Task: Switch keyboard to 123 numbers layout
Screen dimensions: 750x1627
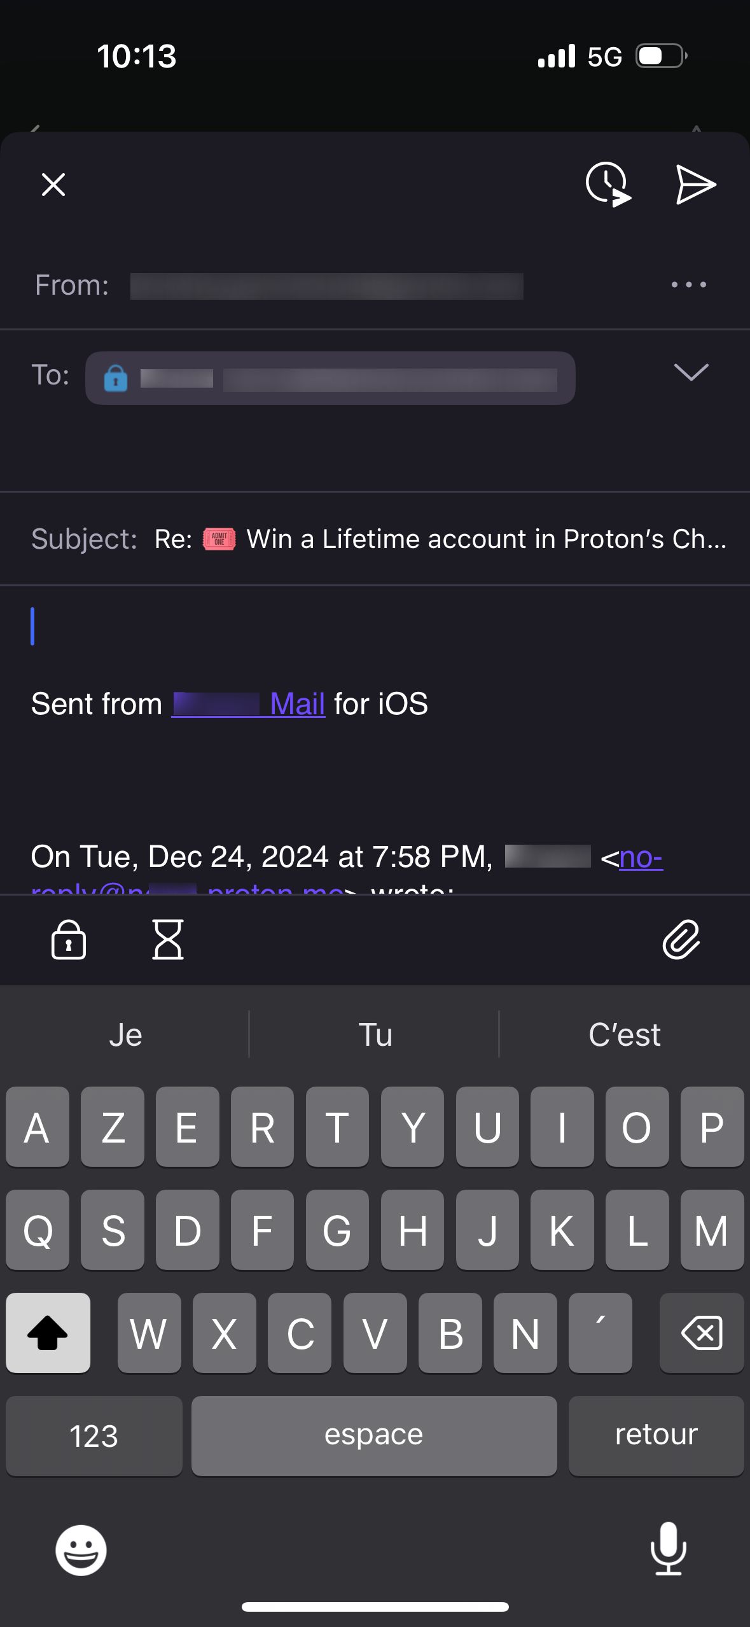Action: [94, 1435]
